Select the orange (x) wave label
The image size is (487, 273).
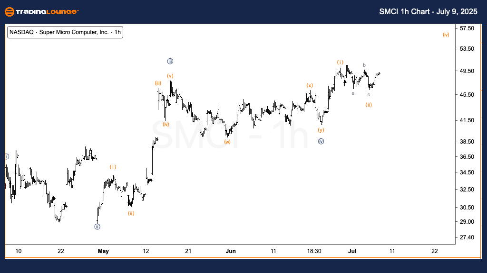[310, 85]
